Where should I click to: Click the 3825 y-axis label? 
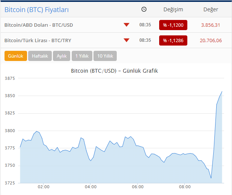point(10,113)
